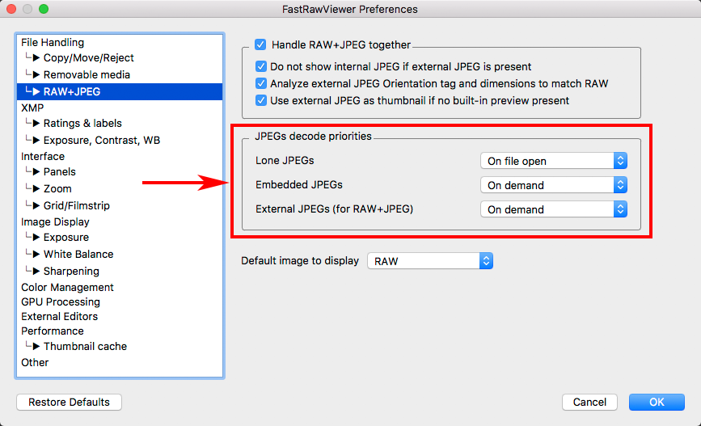This screenshot has width=701, height=426.
Task: Open the Embedded JPEGs priority dropdown
Action: (554, 185)
